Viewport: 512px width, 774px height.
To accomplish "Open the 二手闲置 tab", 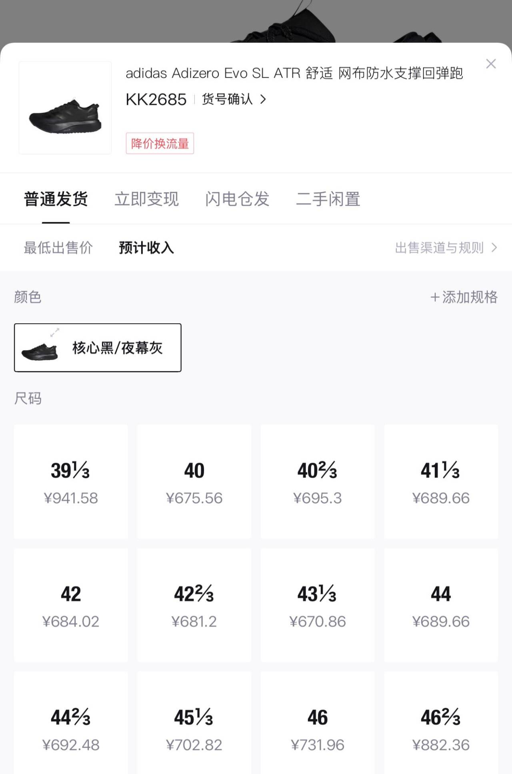I will (x=328, y=199).
